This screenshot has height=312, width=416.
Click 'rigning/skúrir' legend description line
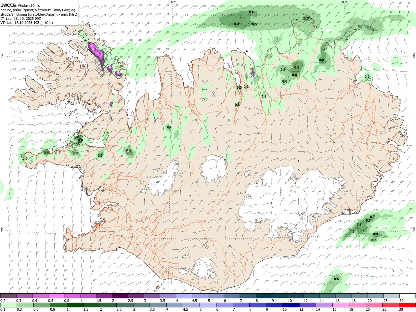[x=38, y=10]
